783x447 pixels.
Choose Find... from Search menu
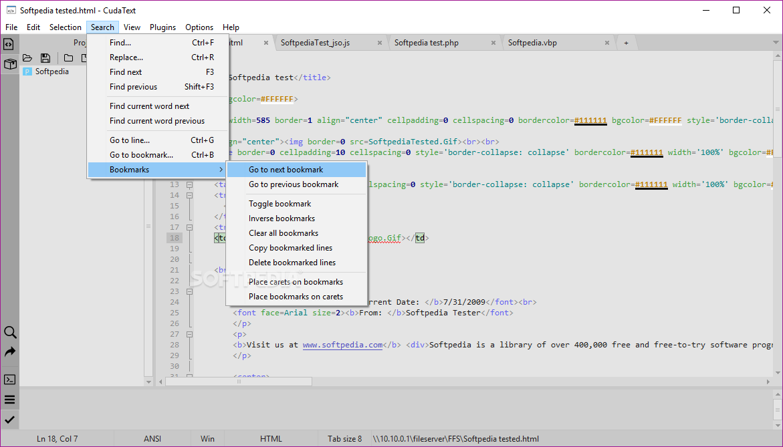point(158,43)
